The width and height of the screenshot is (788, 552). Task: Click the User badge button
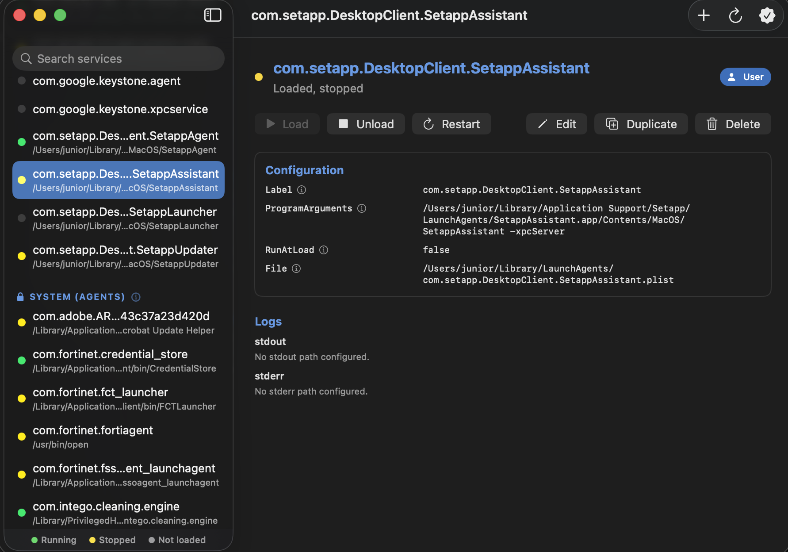click(746, 77)
